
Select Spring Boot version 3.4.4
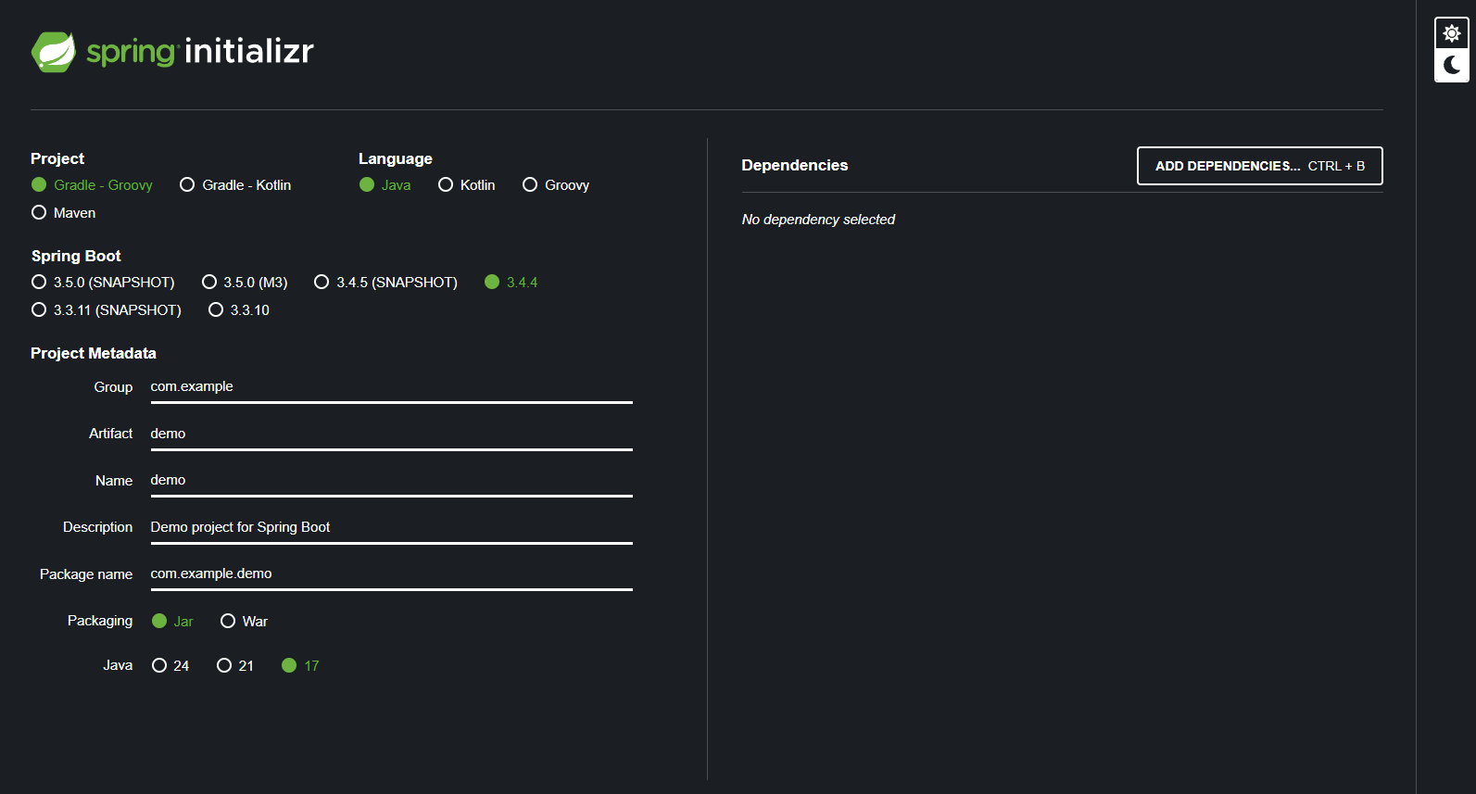[511, 283]
